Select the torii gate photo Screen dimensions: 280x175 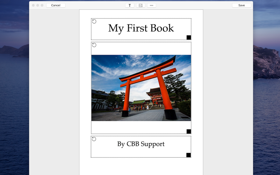(x=141, y=88)
